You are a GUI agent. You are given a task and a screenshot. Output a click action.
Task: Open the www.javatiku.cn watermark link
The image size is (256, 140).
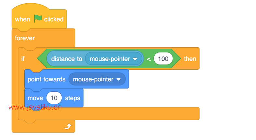35,107
